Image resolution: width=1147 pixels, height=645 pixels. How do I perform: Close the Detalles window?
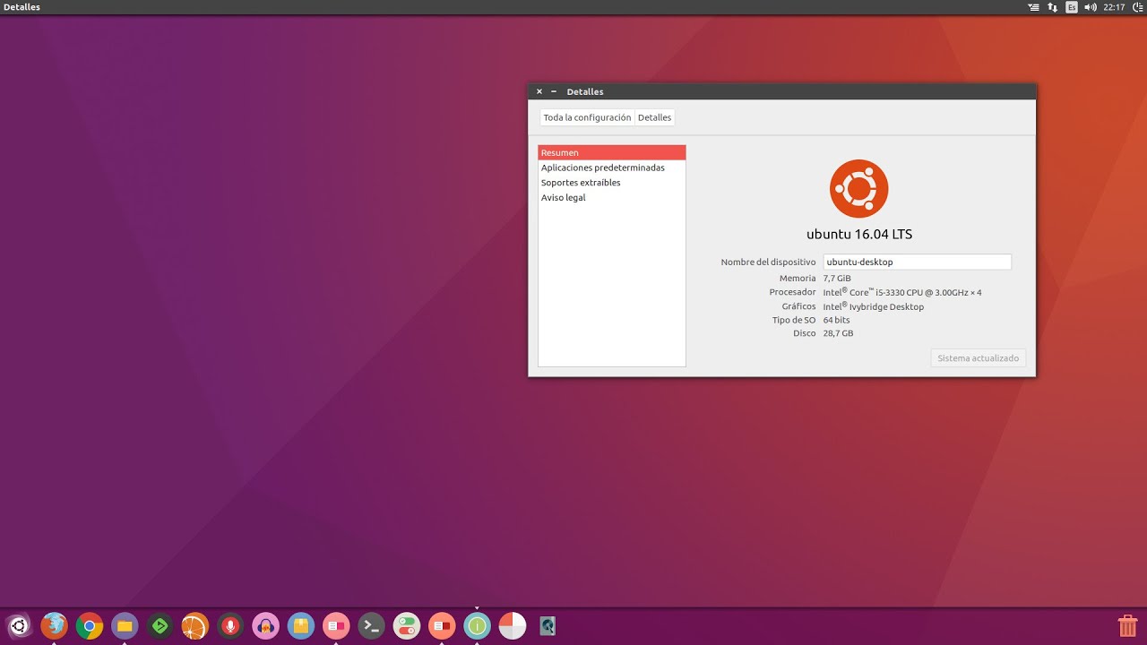(539, 91)
